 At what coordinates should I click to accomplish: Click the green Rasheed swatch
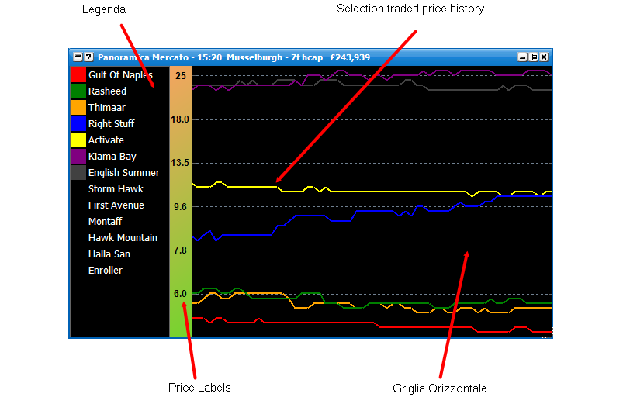pos(78,91)
